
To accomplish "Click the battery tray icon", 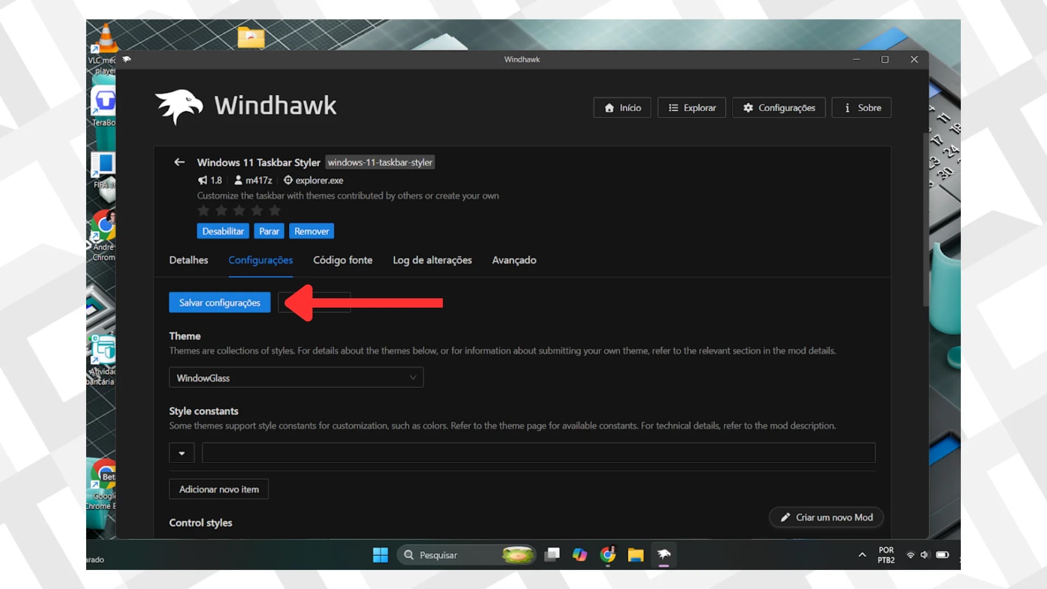I will click(x=942, y=555).
